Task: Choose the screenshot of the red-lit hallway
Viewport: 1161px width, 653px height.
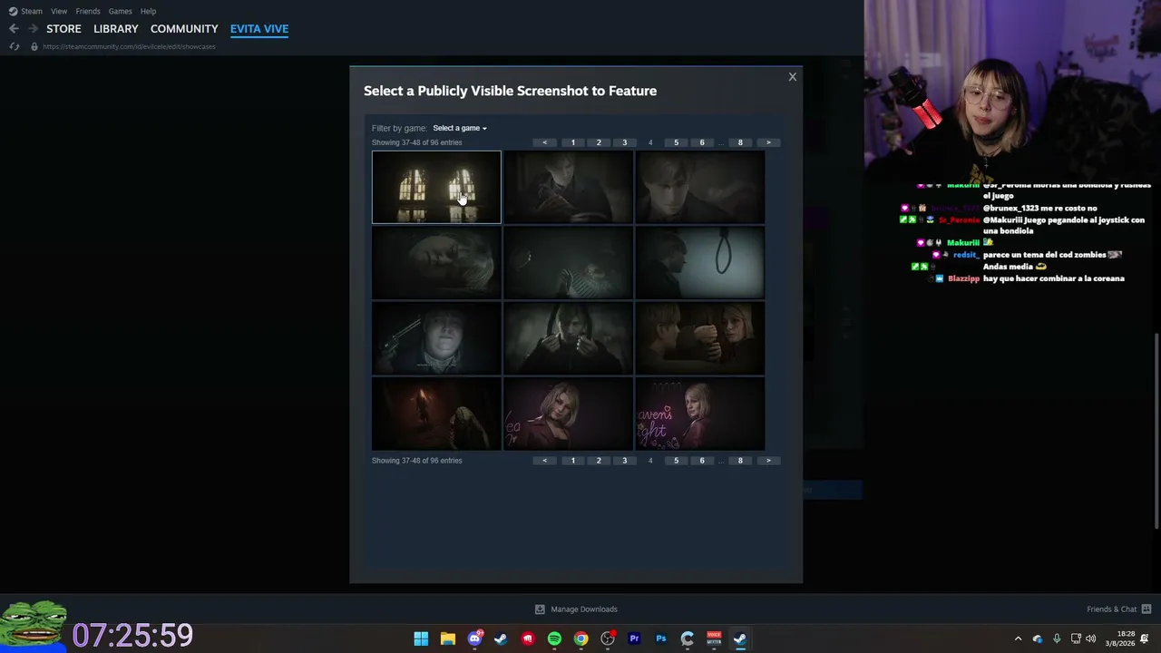Action: click(436, 414)
